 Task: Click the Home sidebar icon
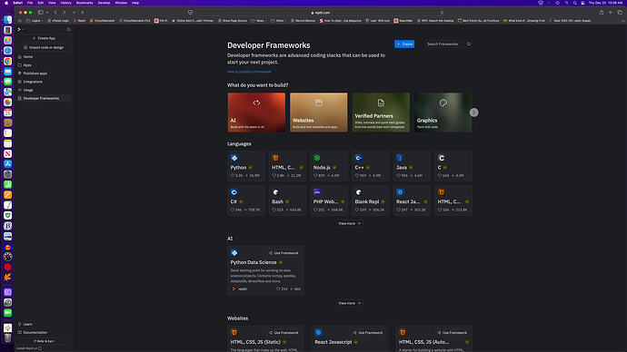pyautogui.click(x=20, y=56)
